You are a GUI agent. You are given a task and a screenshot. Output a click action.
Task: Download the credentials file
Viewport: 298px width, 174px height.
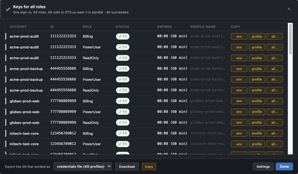click(127, 166)
